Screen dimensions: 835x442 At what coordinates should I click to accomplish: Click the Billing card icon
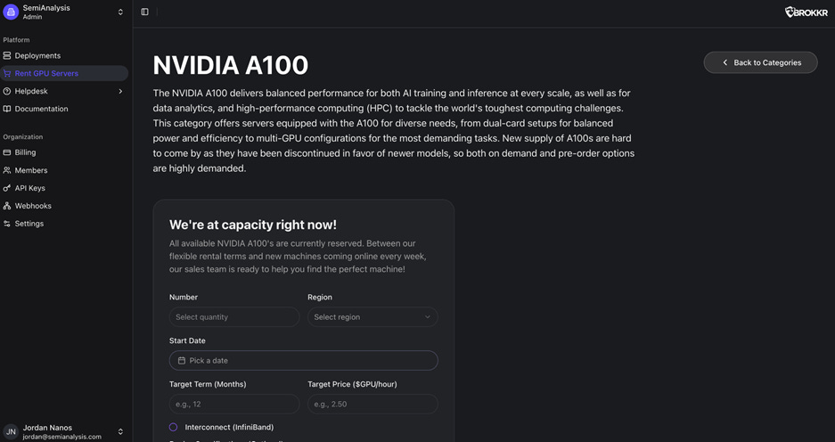7,152
